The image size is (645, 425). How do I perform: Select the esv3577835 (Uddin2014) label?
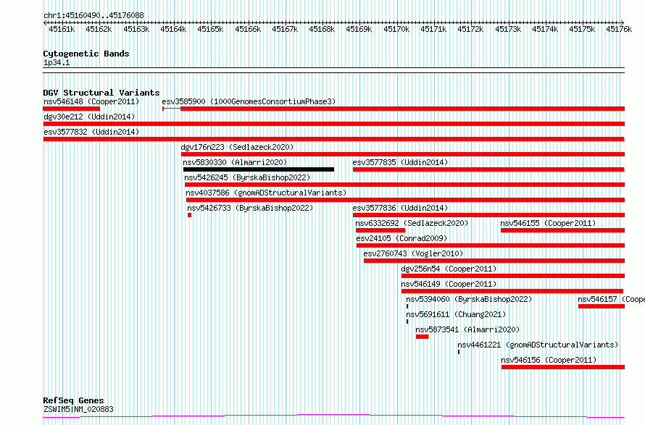click(x=400, y=162)
